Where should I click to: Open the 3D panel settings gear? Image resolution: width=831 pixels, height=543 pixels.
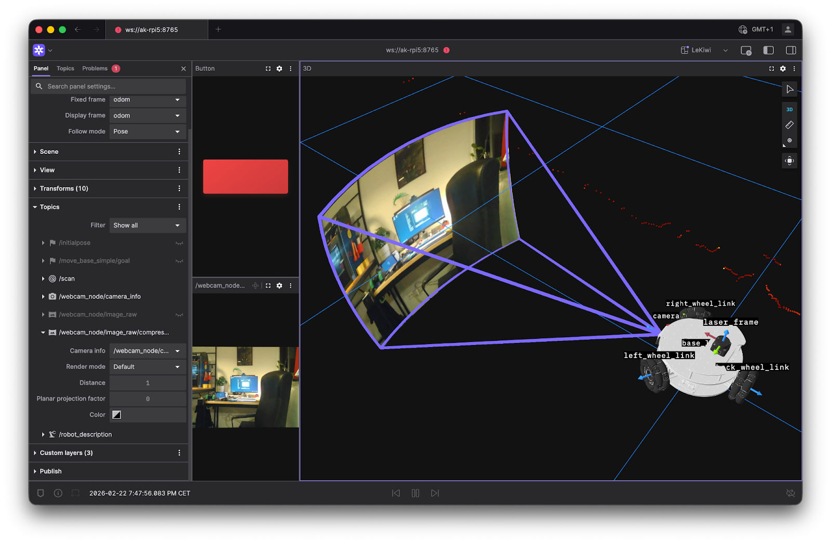(783, 68)
